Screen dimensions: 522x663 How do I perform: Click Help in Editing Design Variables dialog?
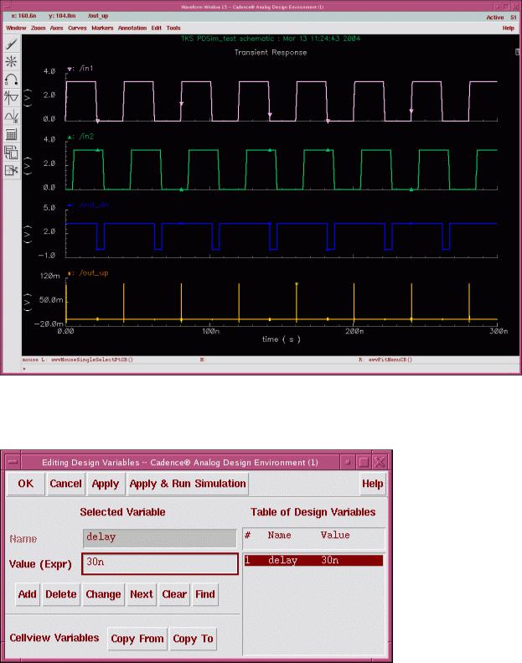coord(372,484)
